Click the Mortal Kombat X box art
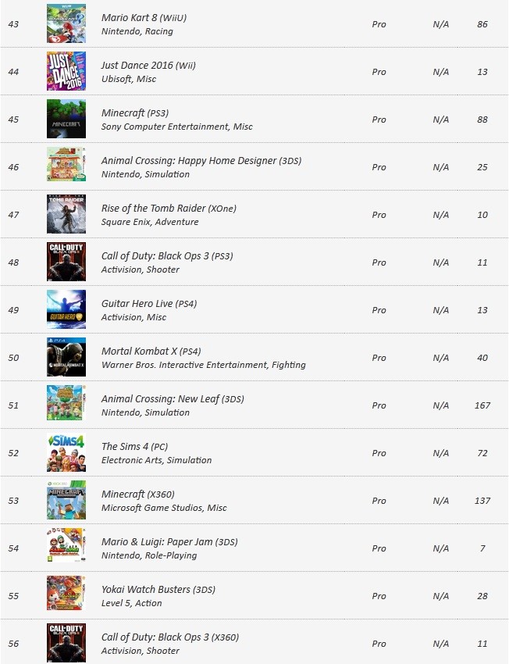Image resolution: width=509 pixels, height=664 pixels. (66, 357)
